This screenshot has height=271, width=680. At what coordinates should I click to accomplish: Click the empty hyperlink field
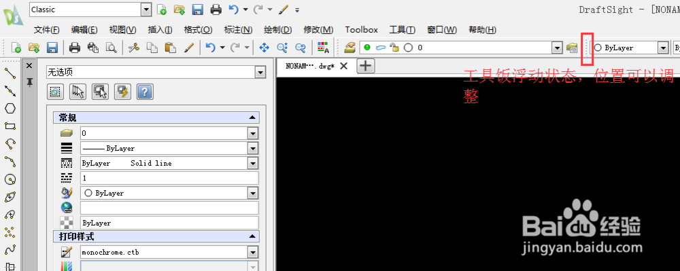click(x=169, y=208)
